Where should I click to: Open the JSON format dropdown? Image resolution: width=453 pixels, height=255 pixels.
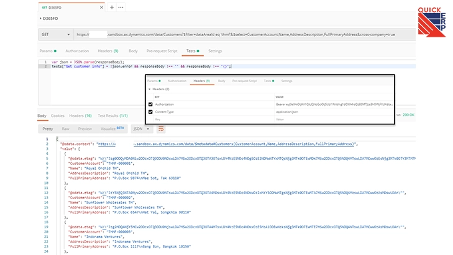coord(141,129)
